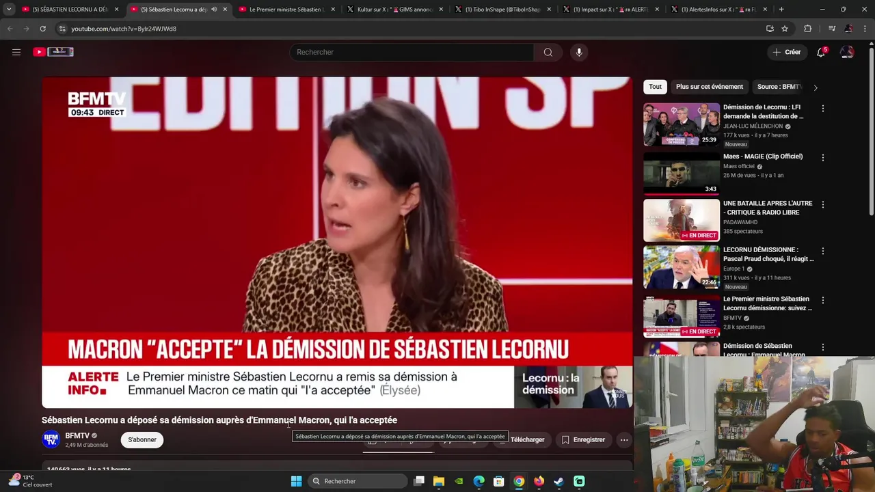Click the Windows taskbar search box

pos(358,481)
